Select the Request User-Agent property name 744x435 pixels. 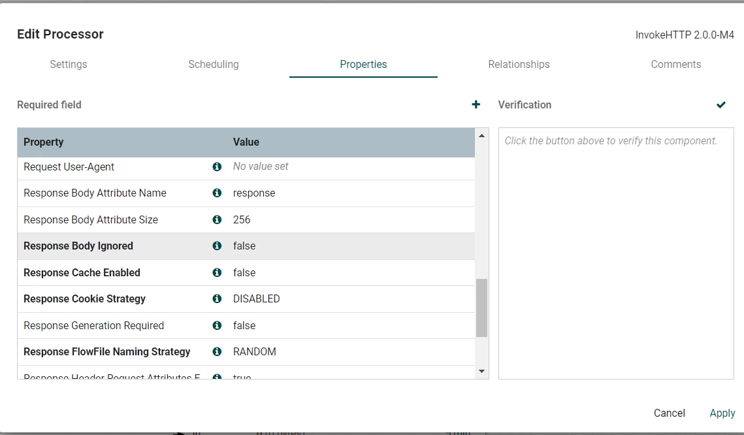tap(69, 167)
